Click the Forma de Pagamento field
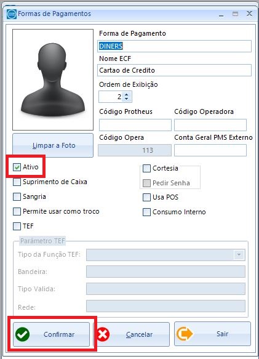Screen dimensions: 259x359 (174, 46)
